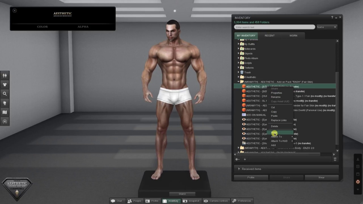Open the COLOR tab in Aesthetic HUD
The height and width of the screenshot is (204, 363).
click(x=42, y=27)
